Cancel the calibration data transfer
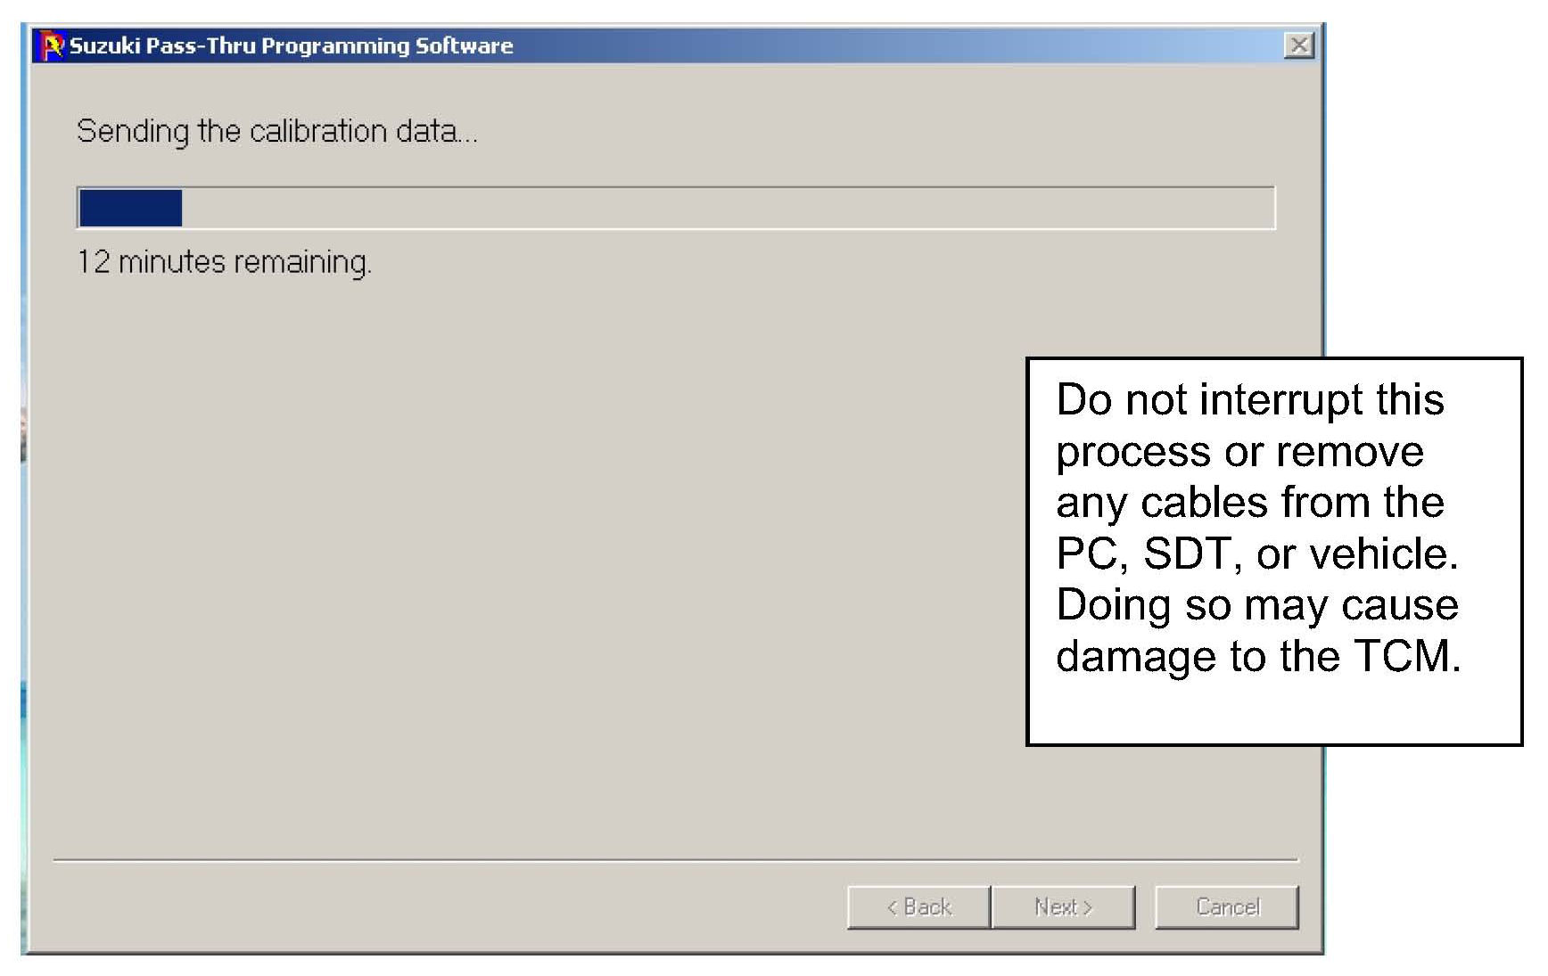This screenshot has height=976, width=1548. point(1226,907)
